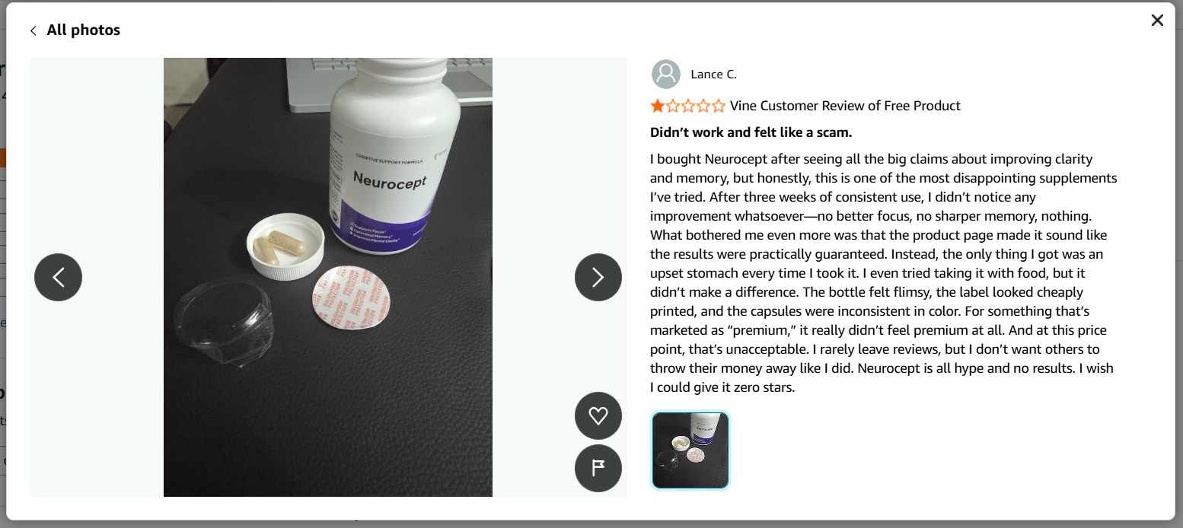Screen dimensions: 1183x528
Task: Click the back chevron beside All photos
Action: tap(33, 30)
